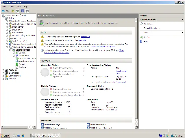Click the center pane scroll up arrow
The height and width of the screenshot is (138, 185).
(x=136, y=20)
